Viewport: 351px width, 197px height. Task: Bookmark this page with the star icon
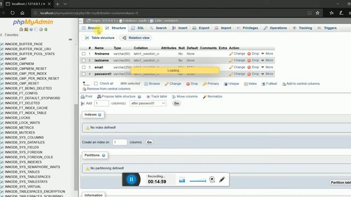point(318,13)
